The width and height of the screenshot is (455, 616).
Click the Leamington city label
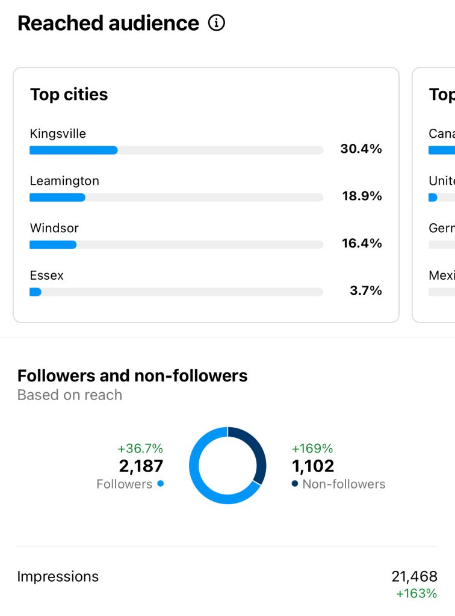coord(64,181)
